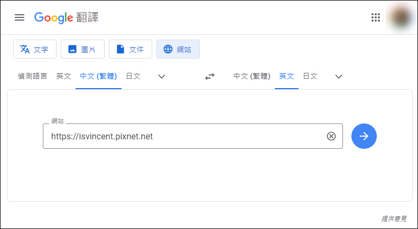Clear the website URL field
The height and width of the screenshot is (229, 418).
(x=331, y=136)
